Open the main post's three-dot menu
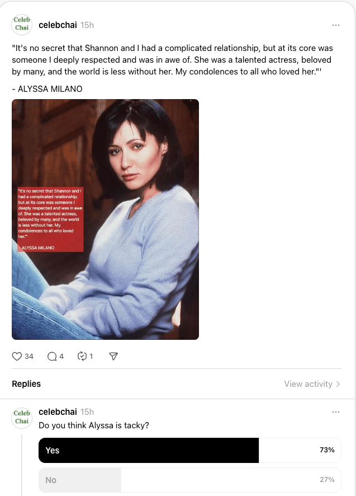The height and width of the screenshot is (496, 356). pyautogui.click(x=336, y=25)
